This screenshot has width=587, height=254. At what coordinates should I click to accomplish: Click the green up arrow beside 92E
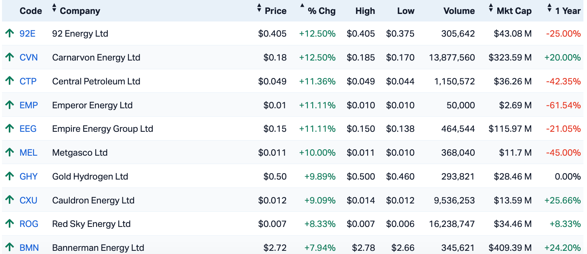pyautogui.click(x=10, y=33)
